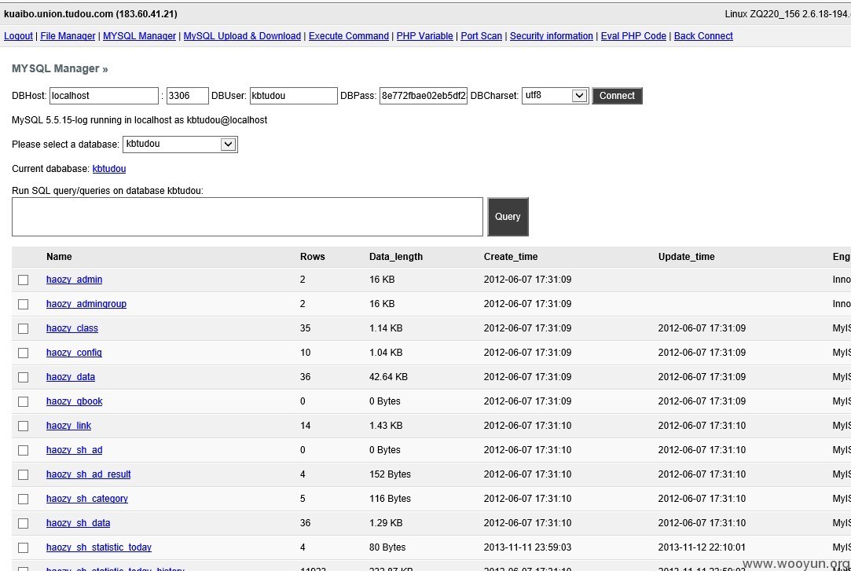Screen dimensions: 851x571
Task: Select the 2013-11-11 23:59:03 create time
Action: point(527,548)
